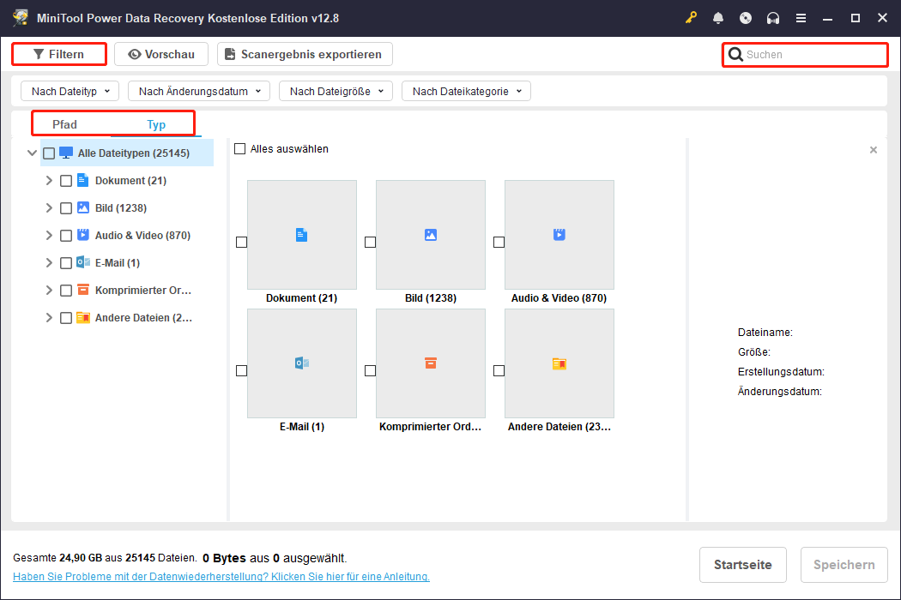The height and width of the screenshot is (600, 901).
Task: Switch to the Pfad tab
Action: click(x=64, y=124)
